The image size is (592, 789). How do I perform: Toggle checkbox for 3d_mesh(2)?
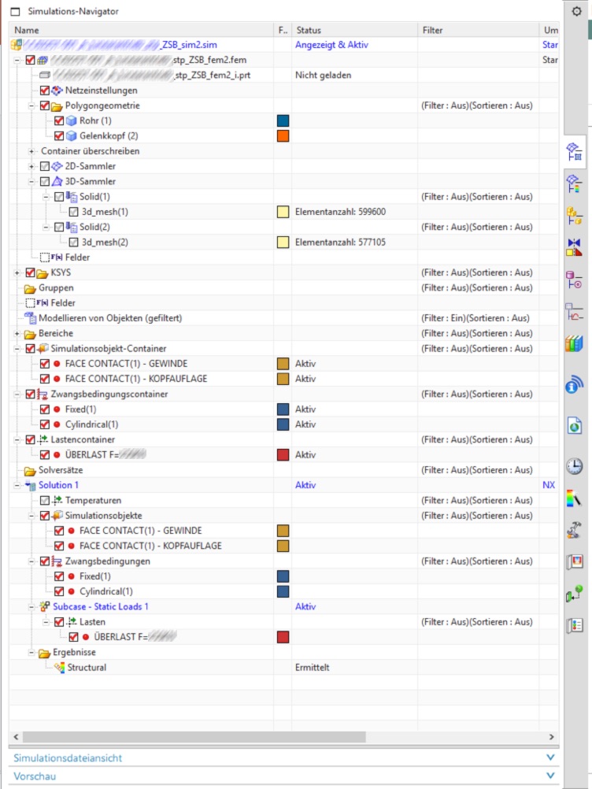tap(73, 242)
